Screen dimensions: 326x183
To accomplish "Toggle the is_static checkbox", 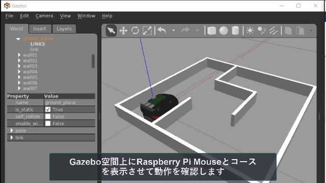I will click(x=48, y=109).
